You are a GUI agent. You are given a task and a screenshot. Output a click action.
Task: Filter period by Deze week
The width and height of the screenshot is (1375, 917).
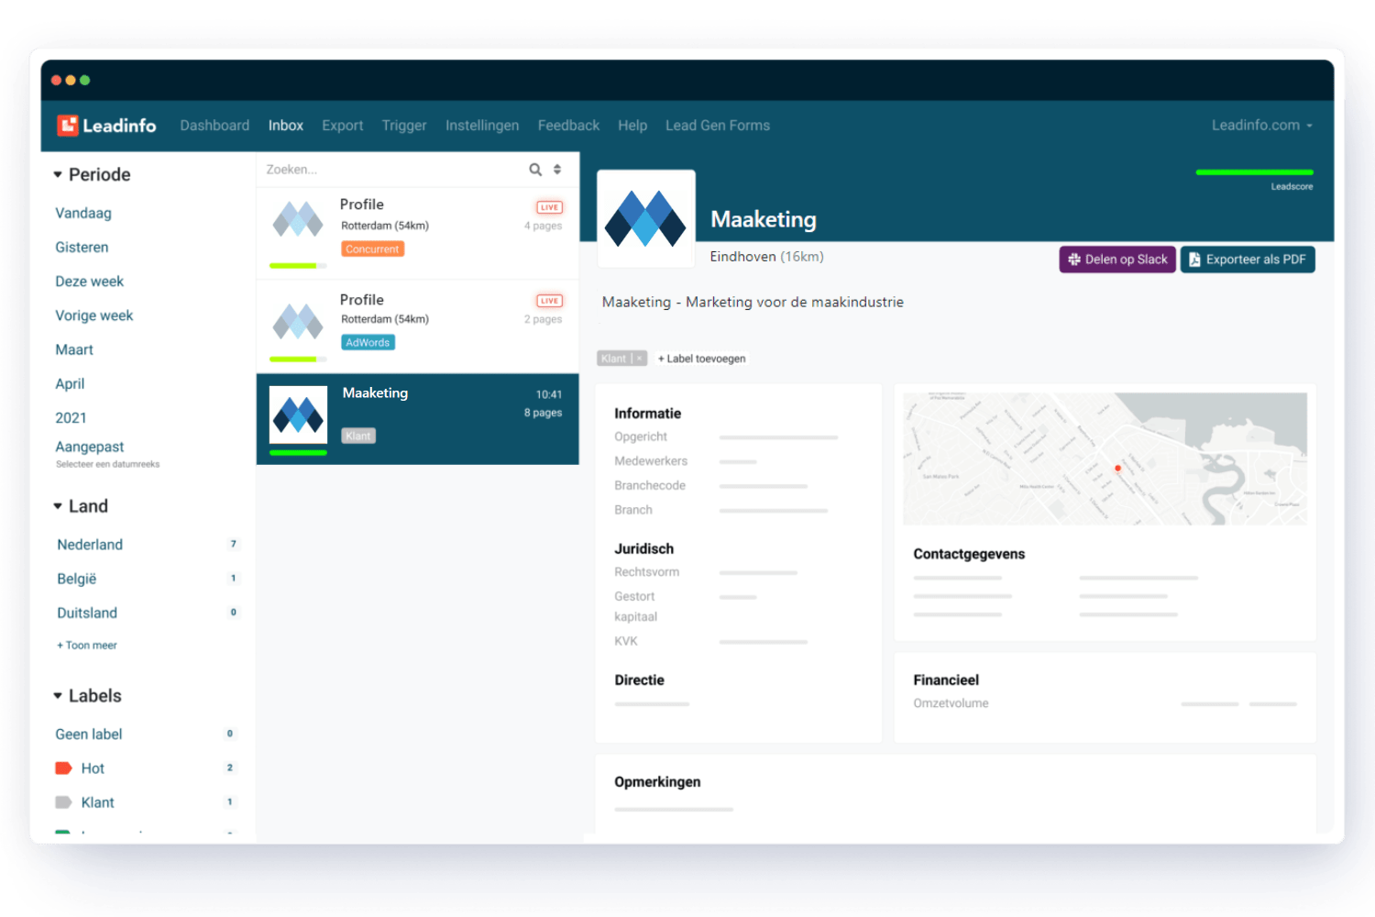pos(89,282)
